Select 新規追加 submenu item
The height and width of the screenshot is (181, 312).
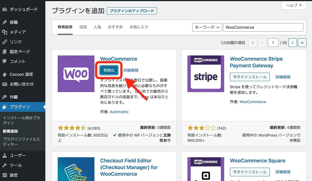(10, 131)
